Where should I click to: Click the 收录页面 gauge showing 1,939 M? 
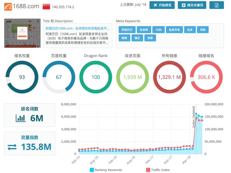133,77
